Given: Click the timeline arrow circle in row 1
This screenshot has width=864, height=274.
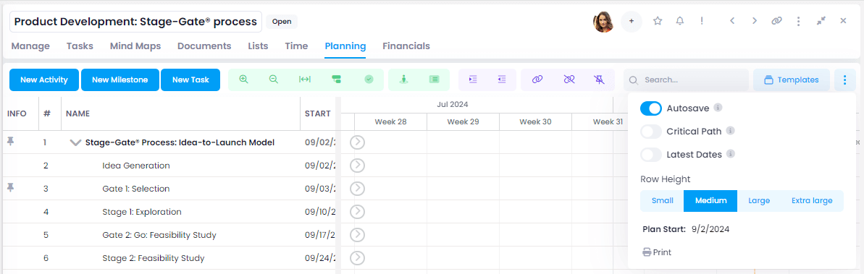Looking at the screenshot, I should (x=358, y=142).
